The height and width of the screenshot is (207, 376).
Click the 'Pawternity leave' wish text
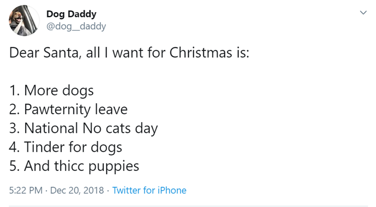pos(74,109)
